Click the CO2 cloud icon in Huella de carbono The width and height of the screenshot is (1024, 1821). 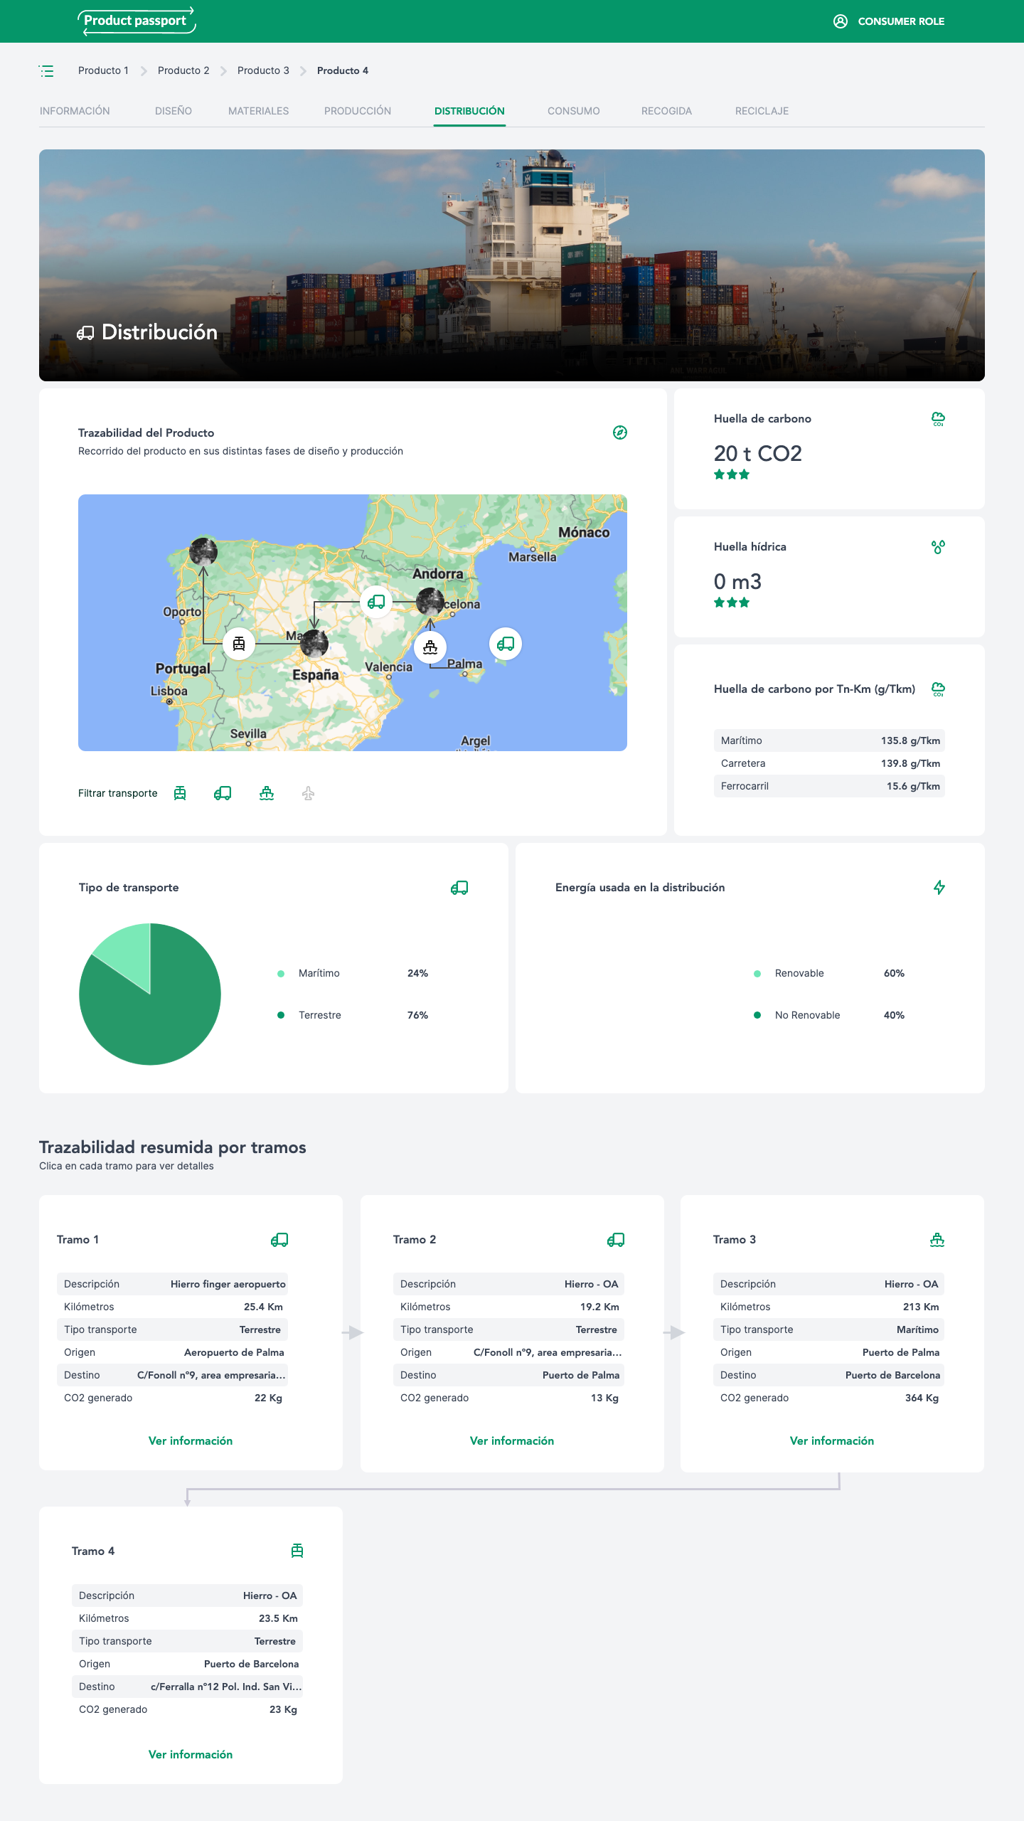point(938,419)
